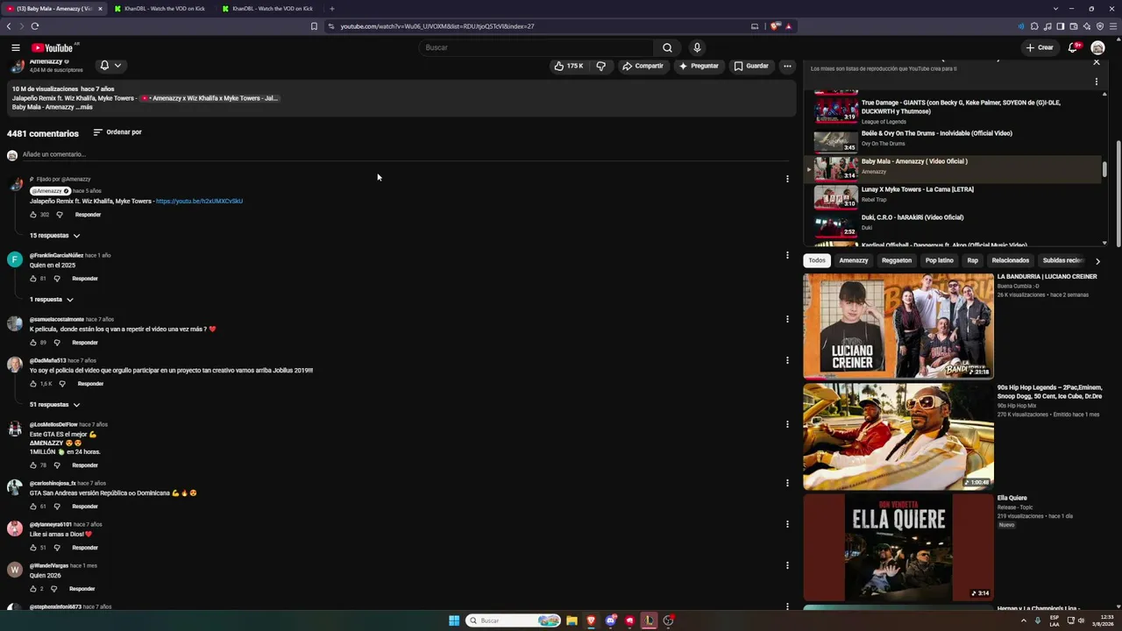Viewport: 1122px width, 631px height.
Task: Expand the description with ...más
Action: 84,107
